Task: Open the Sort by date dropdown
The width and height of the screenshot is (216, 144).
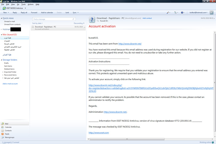Action: click(x=37, y=23)
